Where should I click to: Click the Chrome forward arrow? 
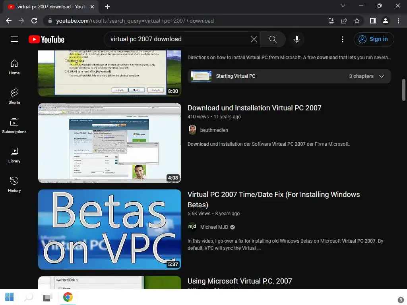pos(21,21)
